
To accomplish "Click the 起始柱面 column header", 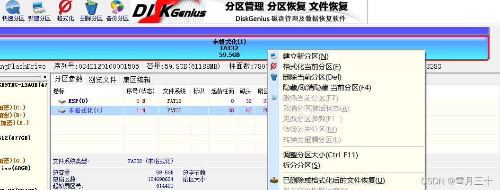I will [223, 91].
